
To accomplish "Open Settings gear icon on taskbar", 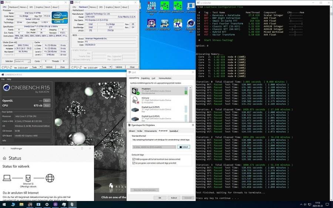I will (47, 204).
